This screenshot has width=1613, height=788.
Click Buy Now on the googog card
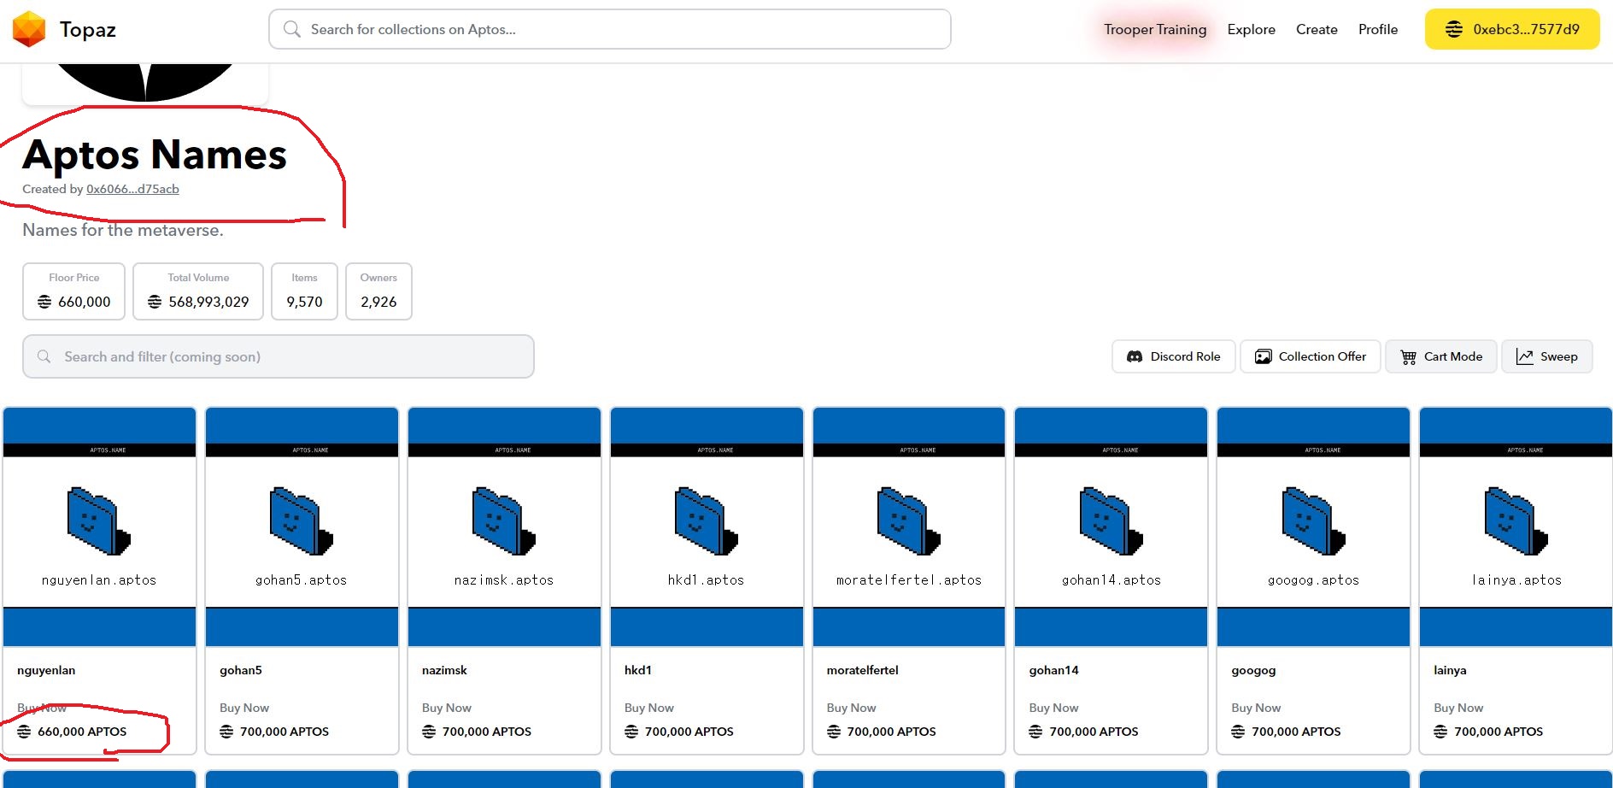1256,708
